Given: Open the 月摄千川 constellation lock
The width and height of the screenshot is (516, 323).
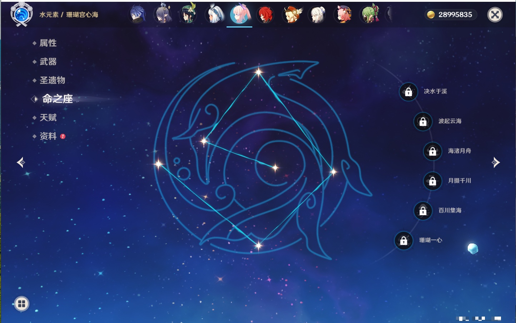Looking at the screenshot, I should (x=433, y=181).
